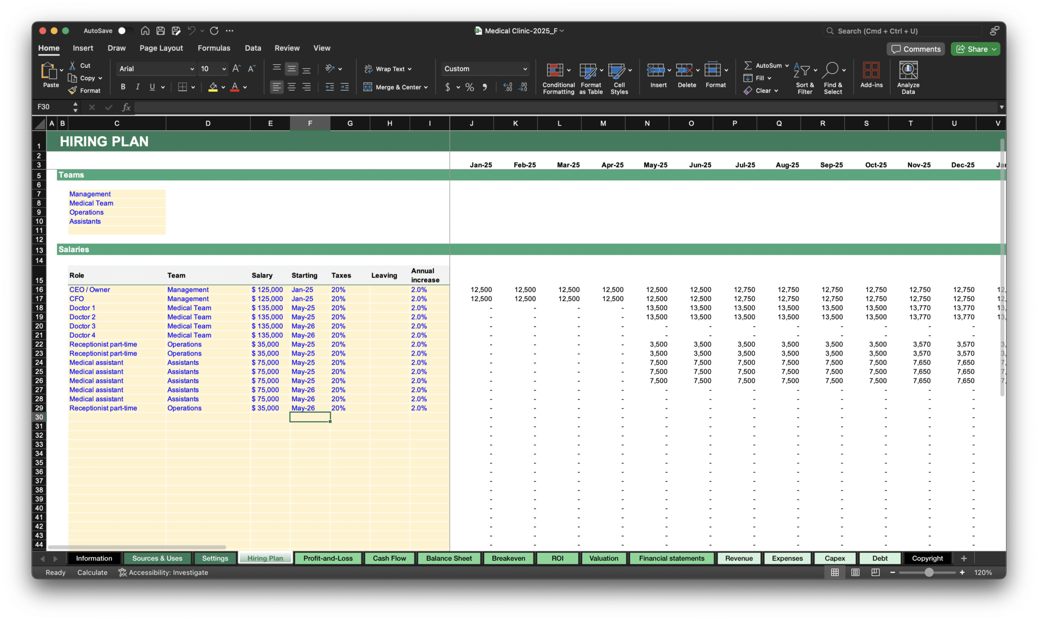Click the horizontal scrollbar above sheet tabs

[137, 547]
